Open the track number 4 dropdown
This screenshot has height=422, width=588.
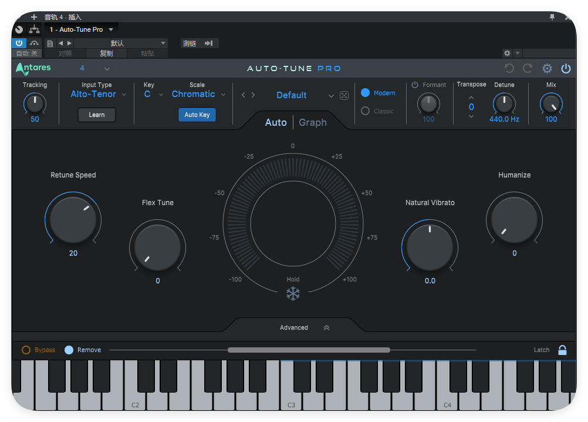(95, 68)
